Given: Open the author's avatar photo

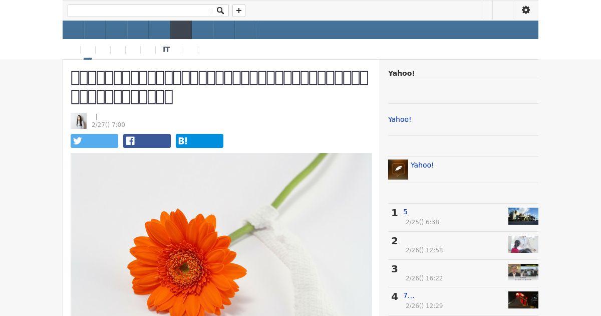Looking at the screenshot, I should (79, 121).
